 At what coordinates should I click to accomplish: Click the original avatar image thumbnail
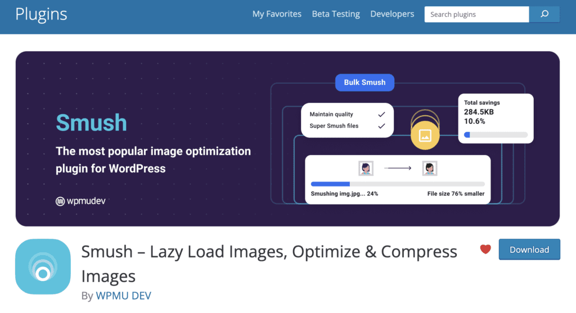366,168
